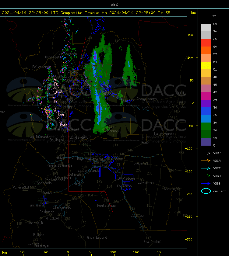Click the 'Sosneado' map label
229x256 pixels.
pyautogui.click(x=44, y=183)
